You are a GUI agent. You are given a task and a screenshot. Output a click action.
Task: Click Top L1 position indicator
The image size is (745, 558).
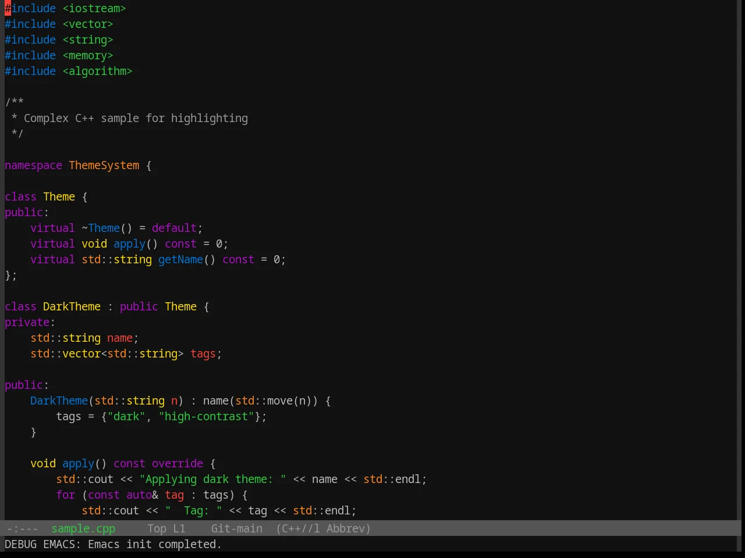[x=166, y=528]
